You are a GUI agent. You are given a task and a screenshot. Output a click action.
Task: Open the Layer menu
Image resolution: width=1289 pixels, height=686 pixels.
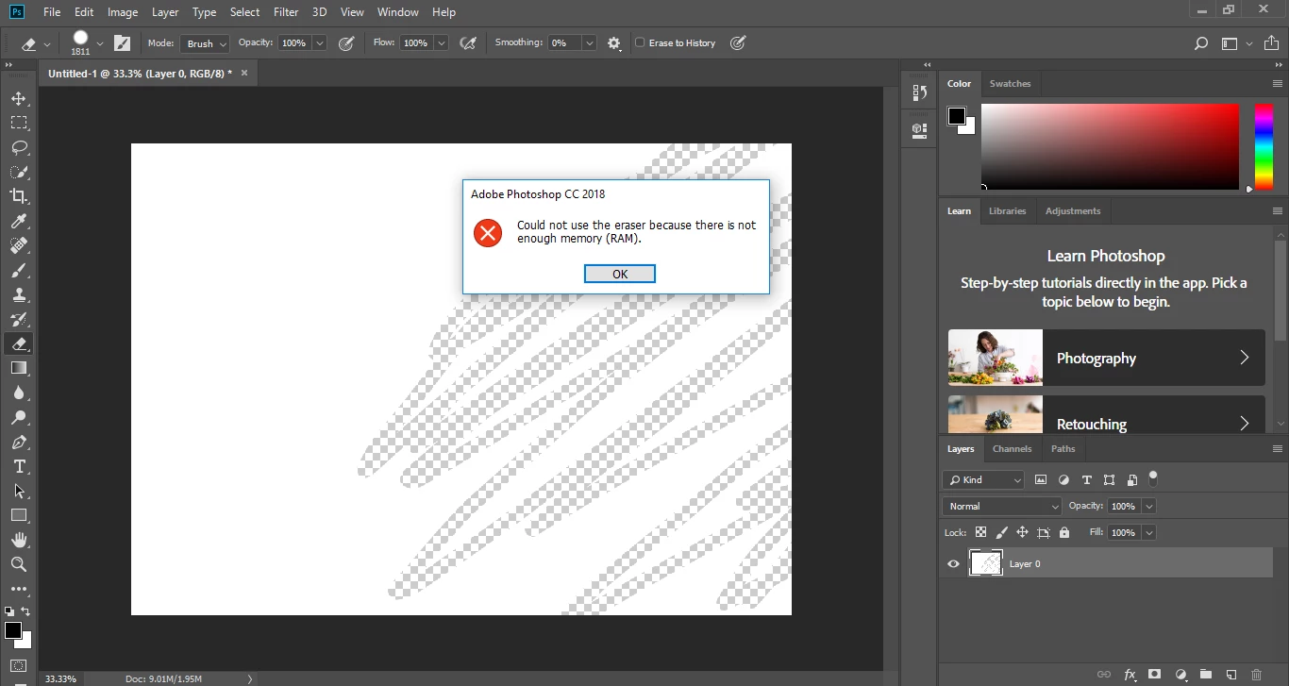click(165, 12)
